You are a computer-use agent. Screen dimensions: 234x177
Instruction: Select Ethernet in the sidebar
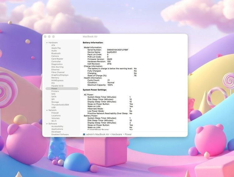click(55, 70)
